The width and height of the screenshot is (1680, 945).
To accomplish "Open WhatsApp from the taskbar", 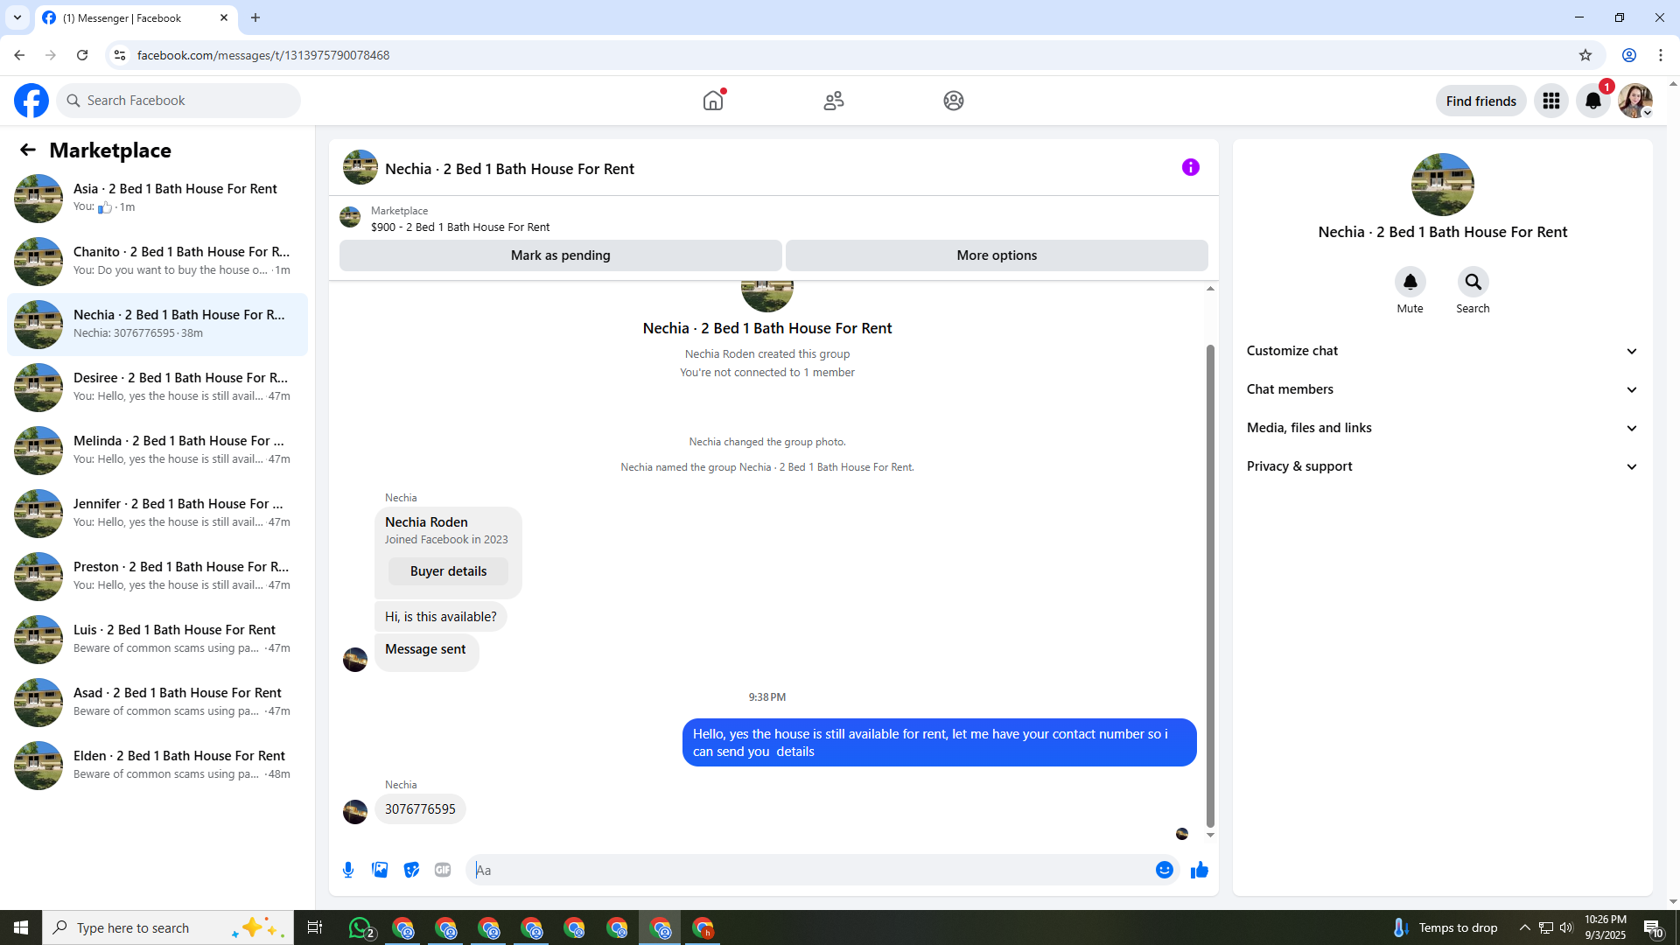I will 360,927.
